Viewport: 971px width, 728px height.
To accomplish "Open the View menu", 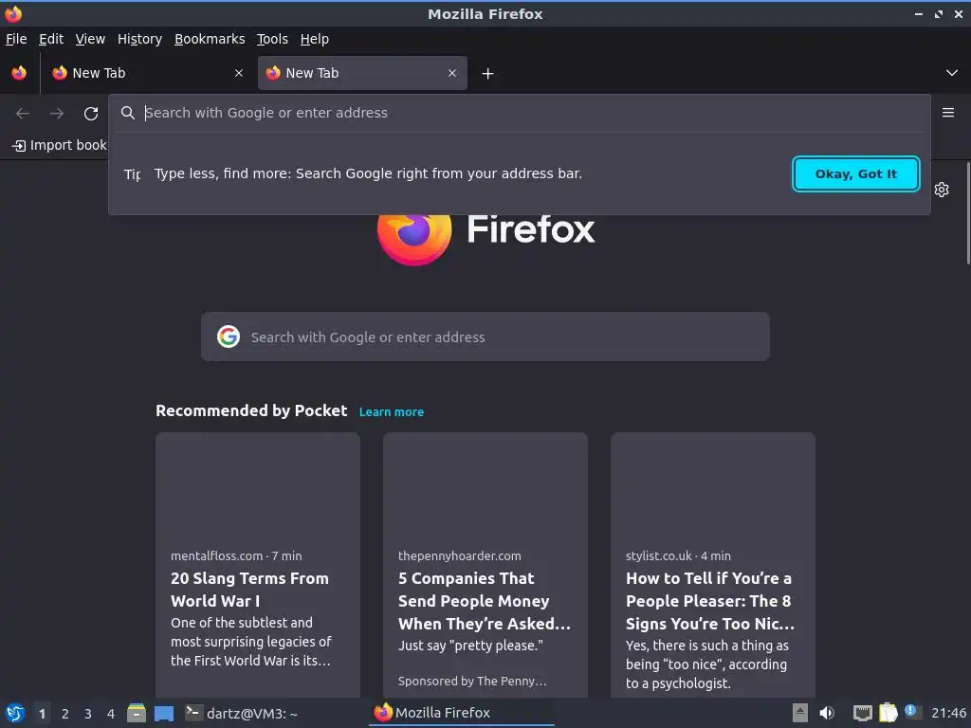I will click(90, 39).
